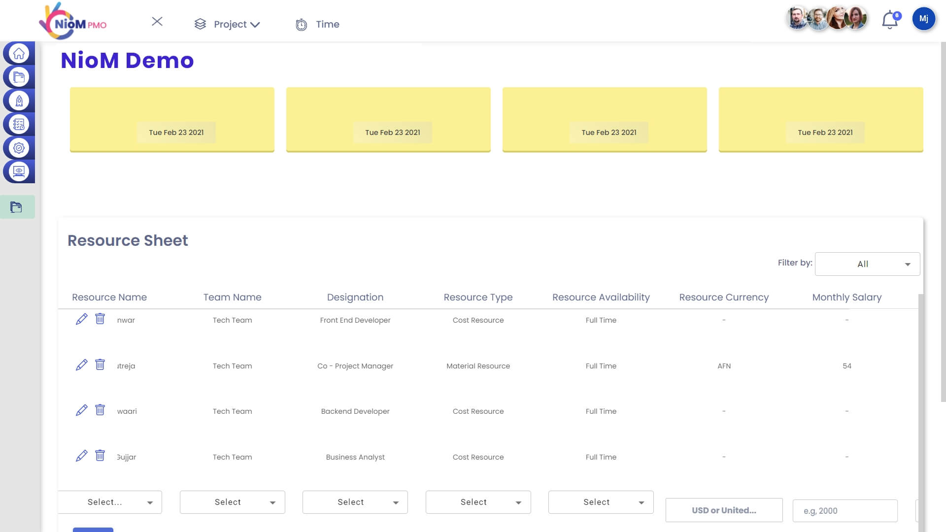946x532 pixels.
Task: Expand the Team Name Select dropdown
Action: click(x=232, y=502)
